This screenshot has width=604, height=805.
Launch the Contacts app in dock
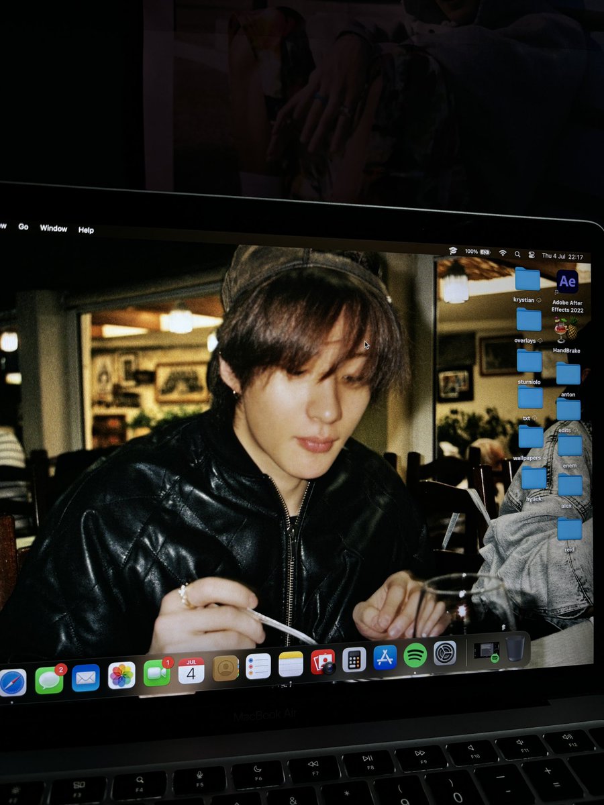click(225, 668)
